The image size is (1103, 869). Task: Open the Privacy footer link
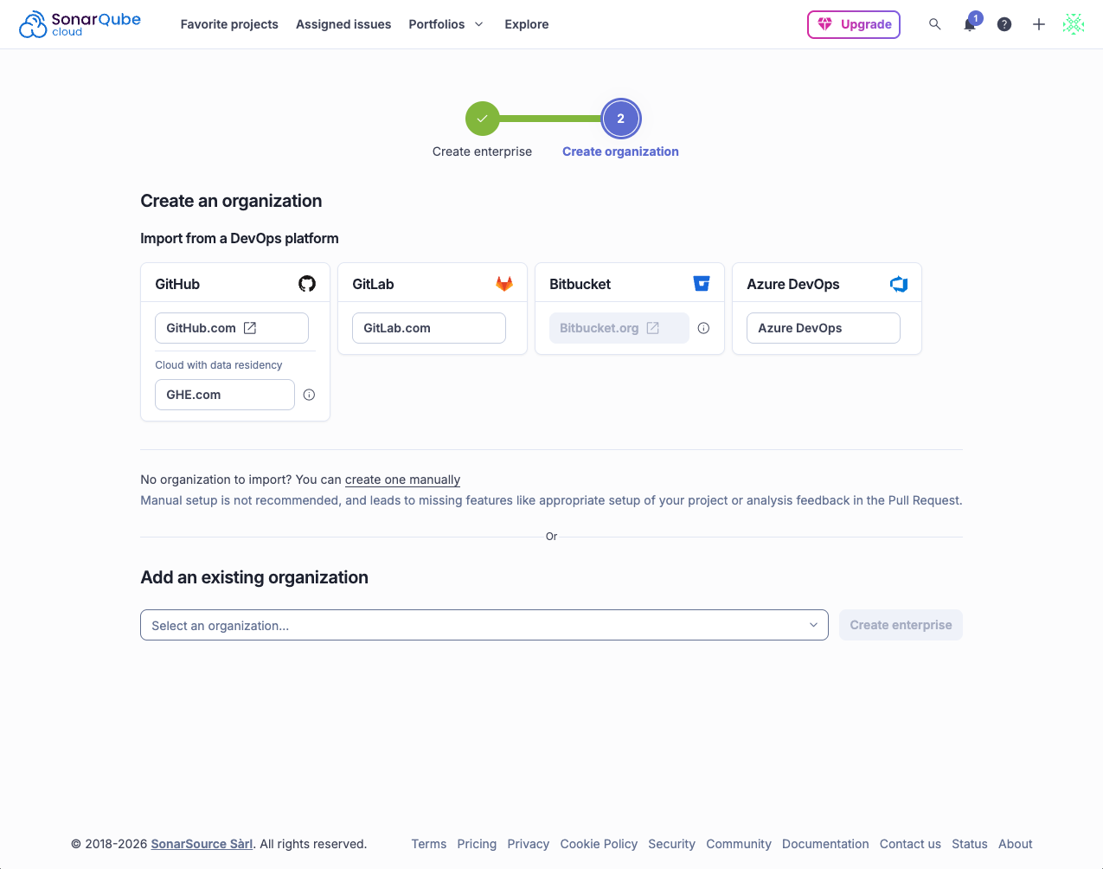[x=529, y=844]
